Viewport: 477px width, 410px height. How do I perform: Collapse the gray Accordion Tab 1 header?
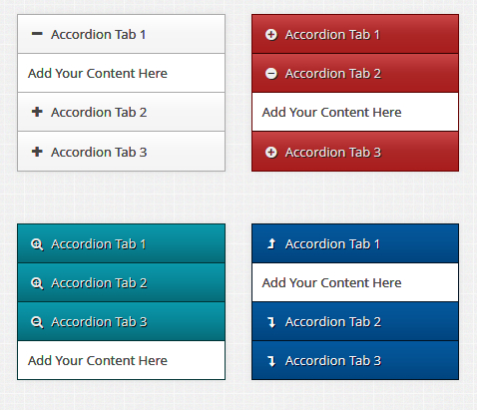point(122,34)
